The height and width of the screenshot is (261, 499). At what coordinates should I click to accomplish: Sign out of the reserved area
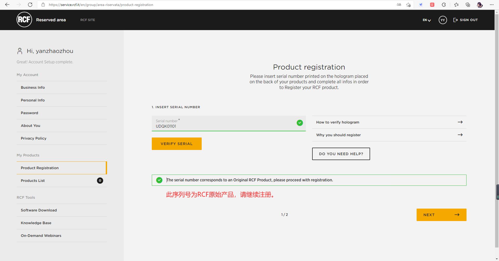465,20
